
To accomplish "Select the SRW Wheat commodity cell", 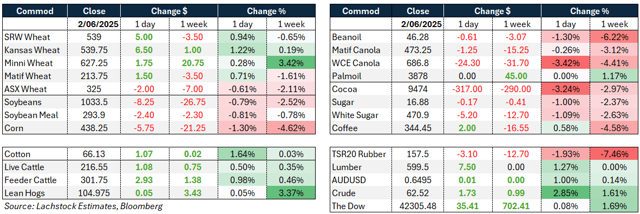I will (35, 37).
